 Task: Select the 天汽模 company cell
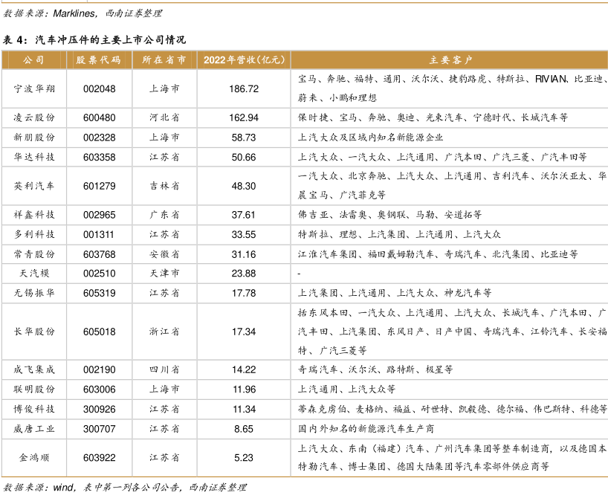tap(34, 274)
